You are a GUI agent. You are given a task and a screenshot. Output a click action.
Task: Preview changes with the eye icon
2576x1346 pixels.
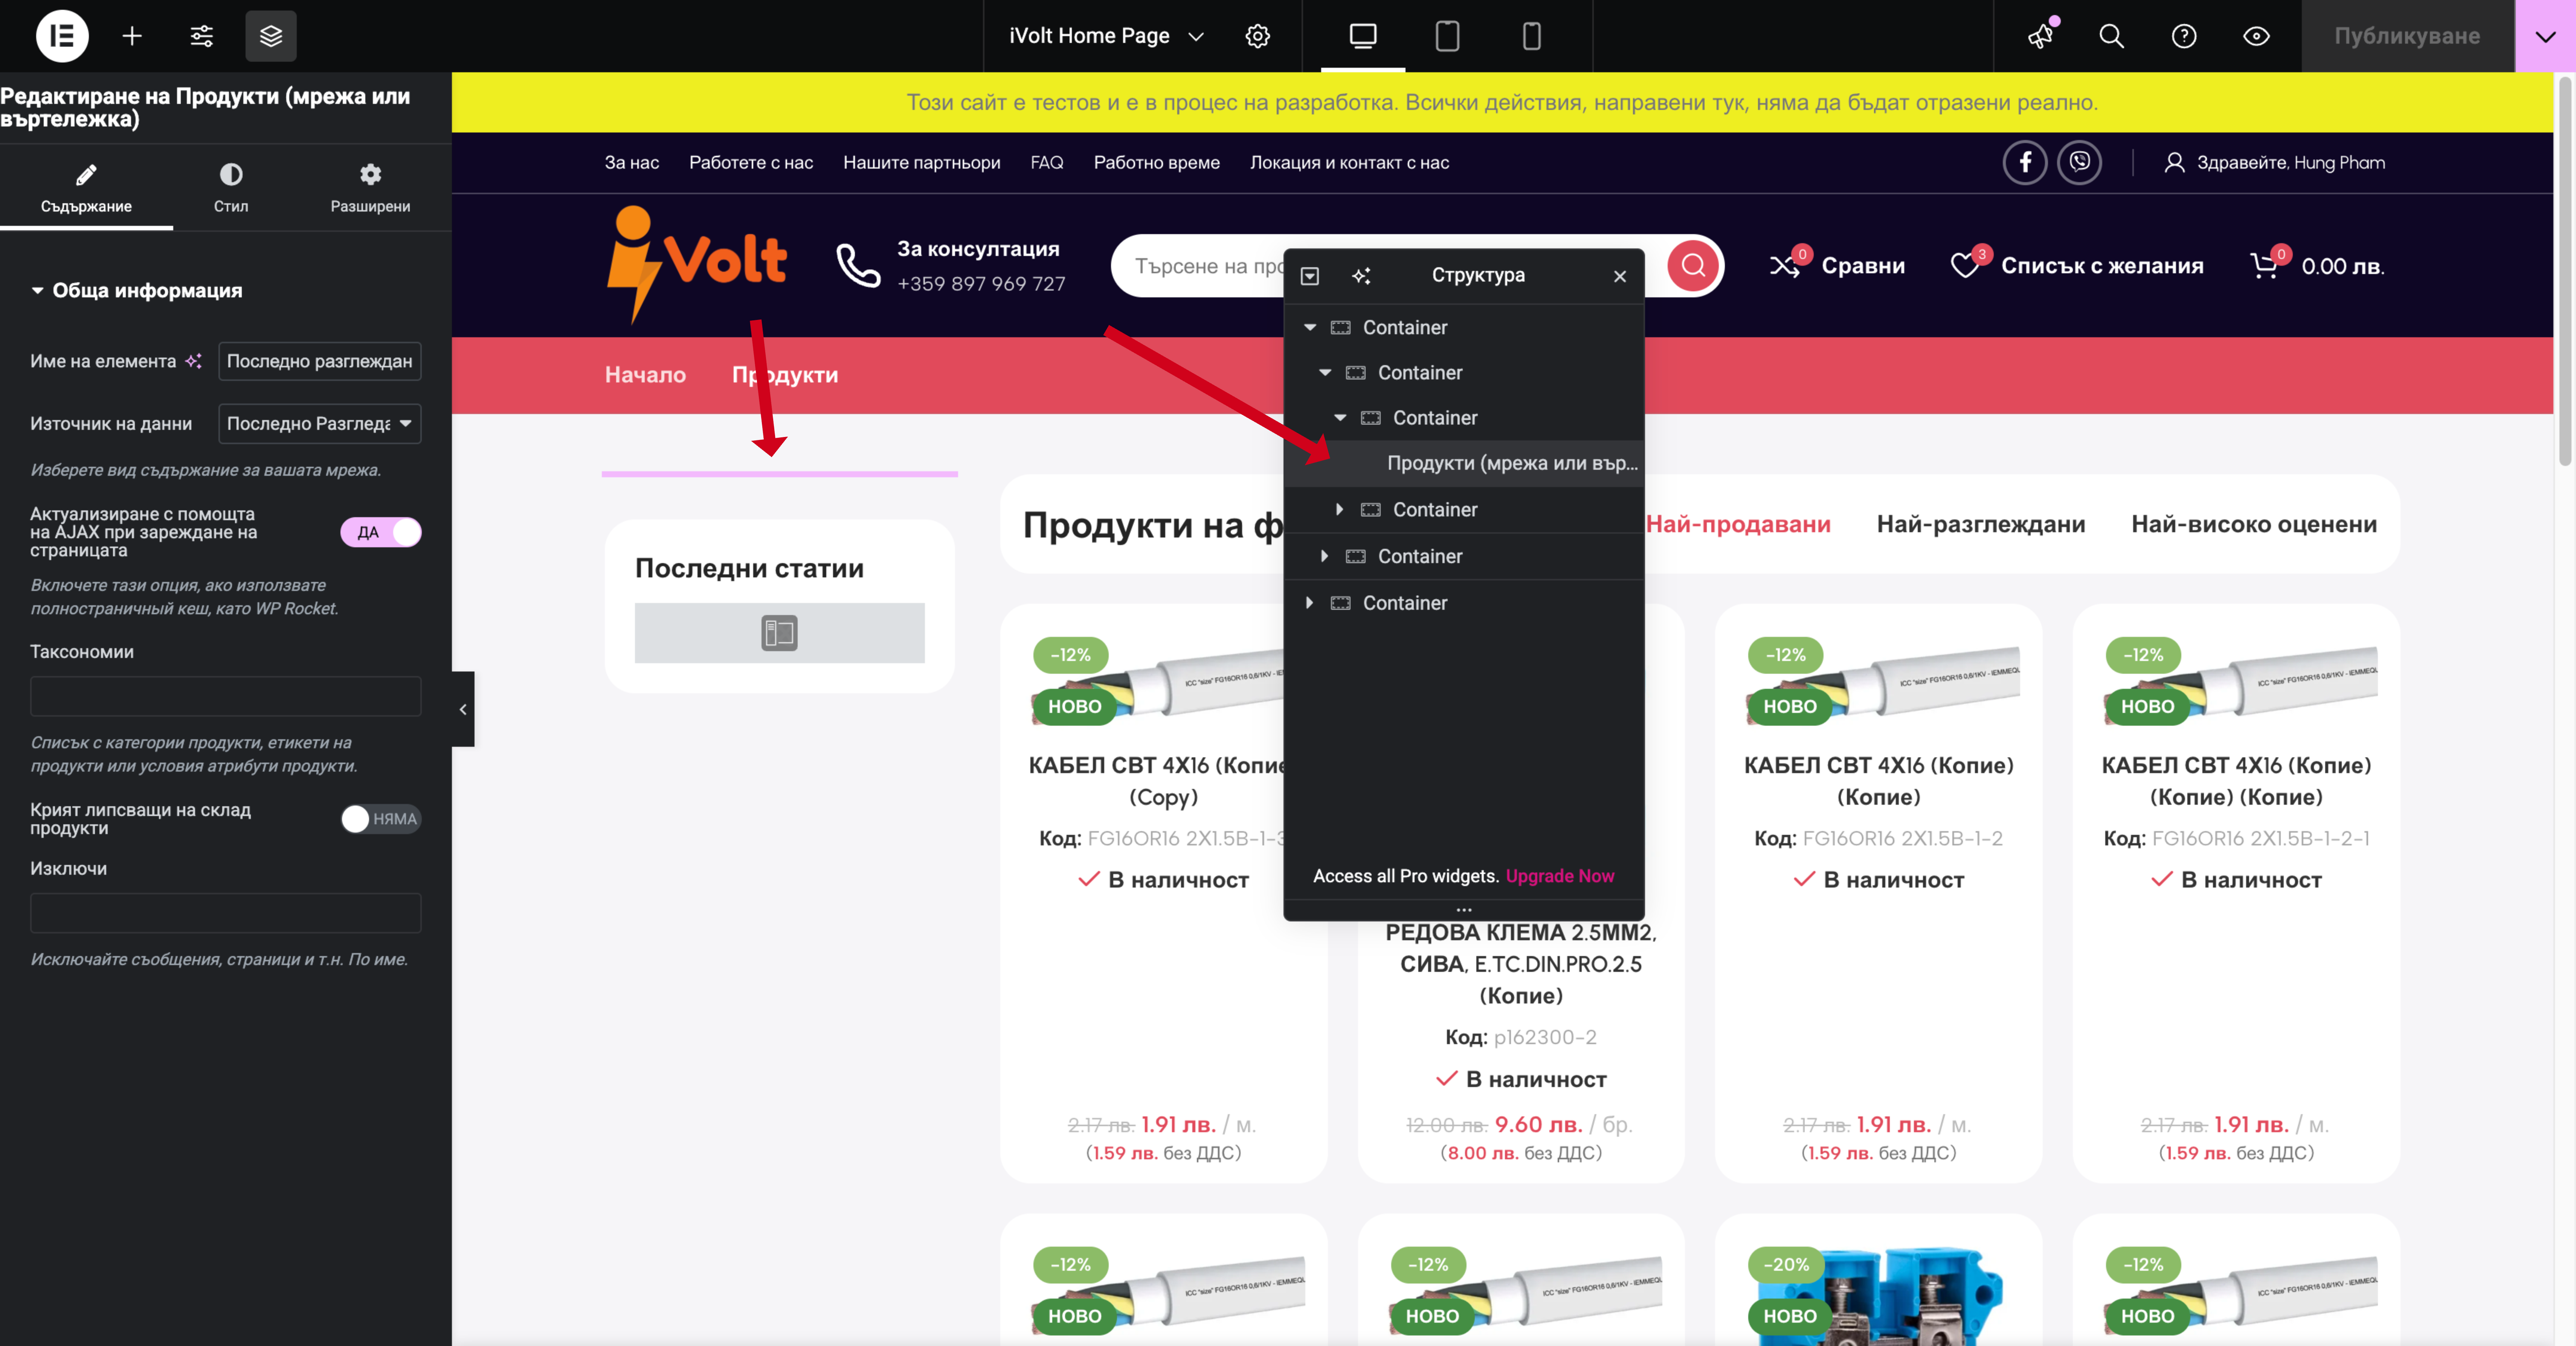[x=2256, y=36]
